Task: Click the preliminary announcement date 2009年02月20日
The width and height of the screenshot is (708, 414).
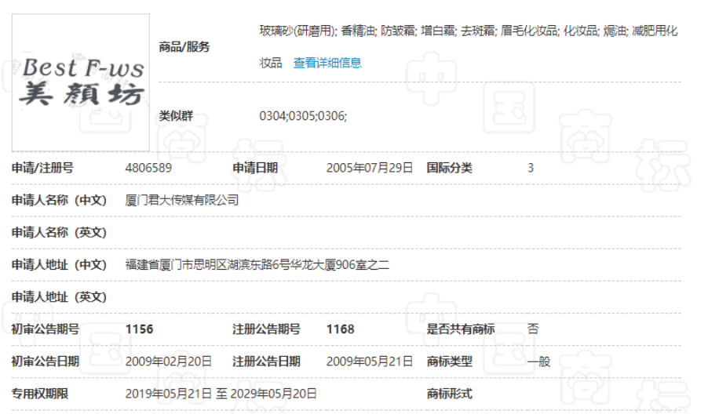Action: click(x=169, y=361)
